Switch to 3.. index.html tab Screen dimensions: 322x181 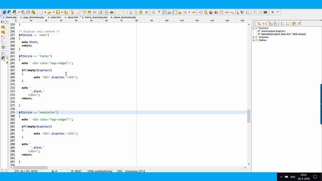pyautogui.click(x=54, y=18)
